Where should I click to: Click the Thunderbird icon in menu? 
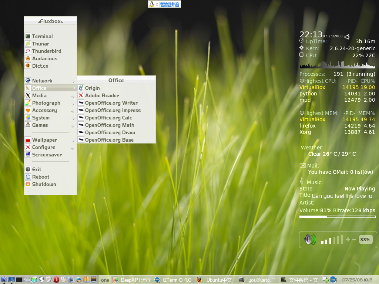click(x=28, y=51)
